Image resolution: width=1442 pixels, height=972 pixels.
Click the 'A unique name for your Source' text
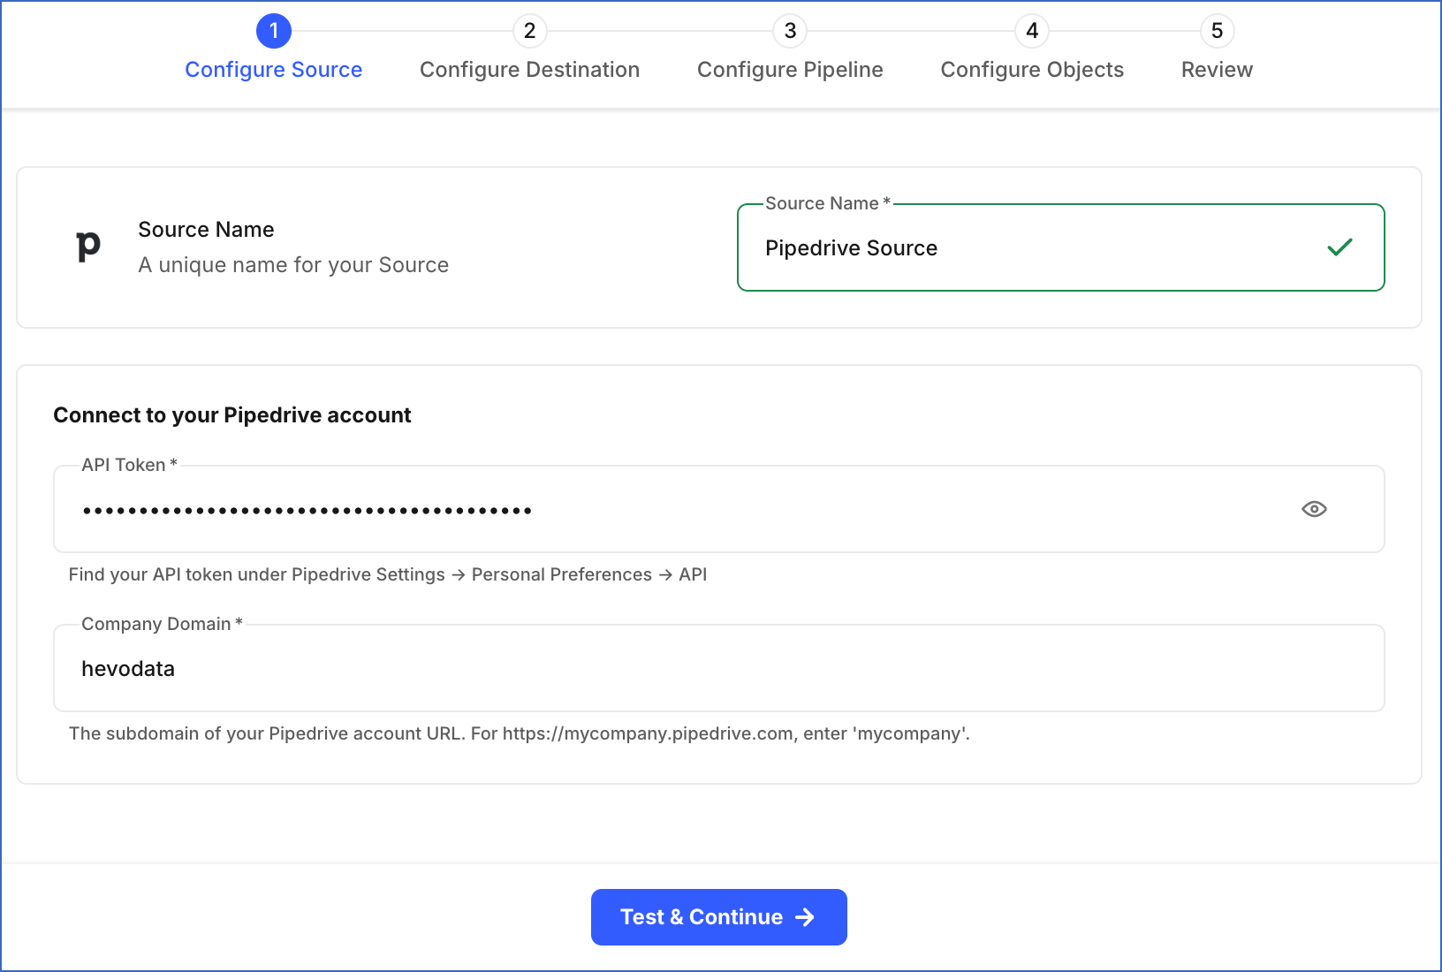pyautogui.click(x=293, y=265)
